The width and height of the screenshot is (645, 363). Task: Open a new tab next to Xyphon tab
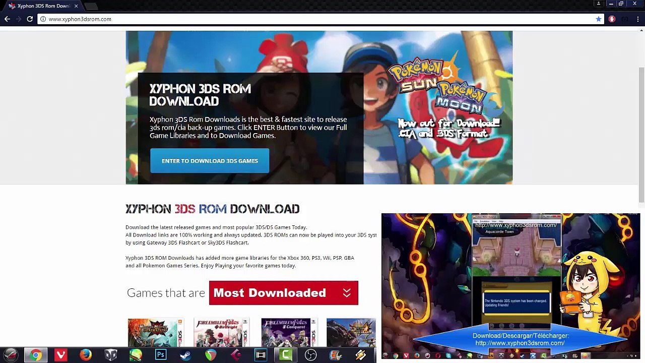91,6
